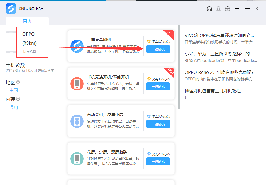Screen dimensions: 266x185
Task: Open article 秒懂刷机包自带工具刷机教程
Action: pyautogui.click(x=212, y=91)
